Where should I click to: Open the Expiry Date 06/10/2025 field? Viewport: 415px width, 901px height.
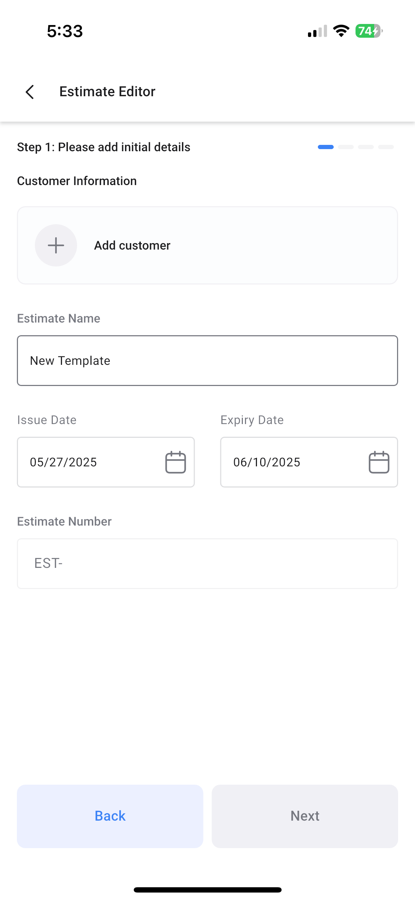(x=309, y=462)
